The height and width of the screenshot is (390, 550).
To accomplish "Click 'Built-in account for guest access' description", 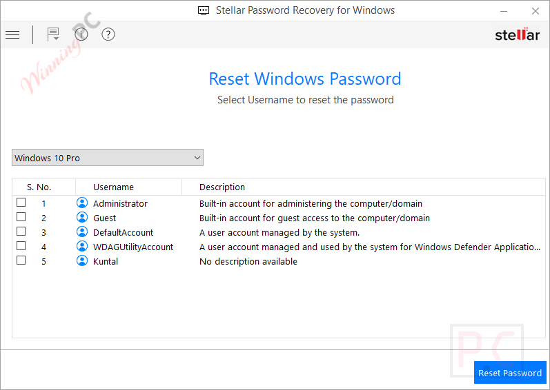I will point(315,218).
